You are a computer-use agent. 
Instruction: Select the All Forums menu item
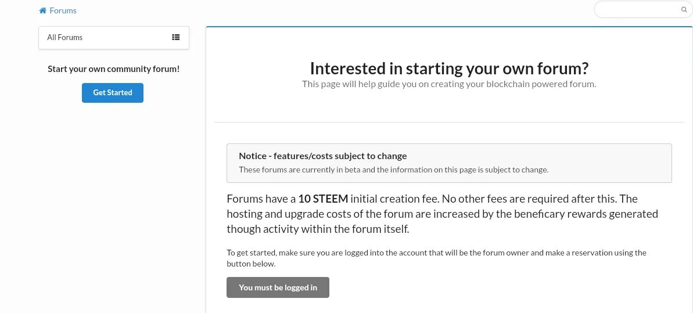[x=114, y=38]
